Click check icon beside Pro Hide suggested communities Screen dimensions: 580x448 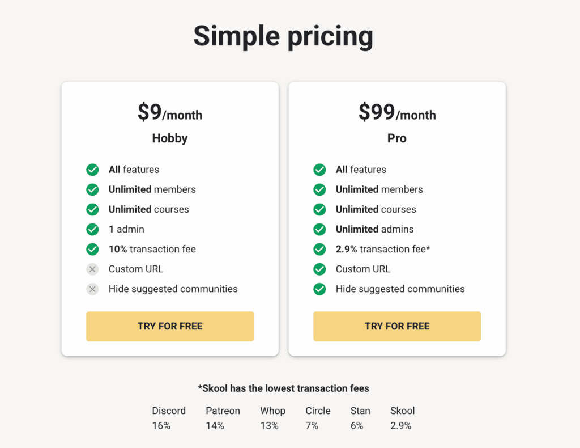[x=319, y=289]
